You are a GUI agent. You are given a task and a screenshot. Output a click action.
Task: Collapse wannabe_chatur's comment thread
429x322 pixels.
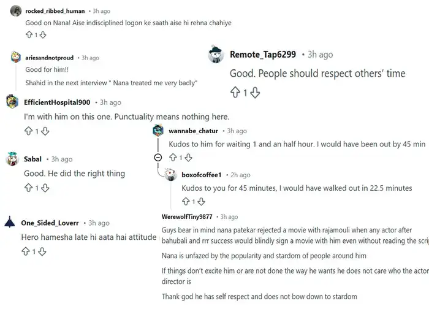(158, 158)
